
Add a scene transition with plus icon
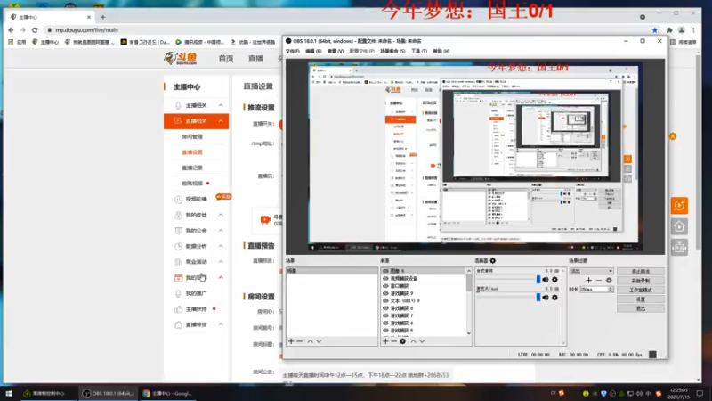click(x=588, y=280)
